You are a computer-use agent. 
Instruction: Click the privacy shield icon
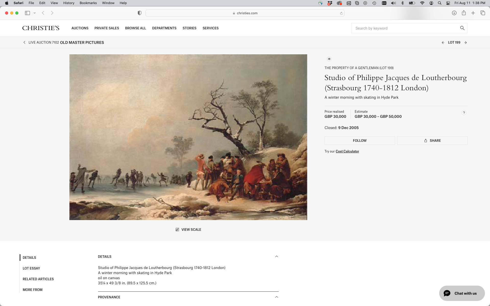tap(140, 13)
